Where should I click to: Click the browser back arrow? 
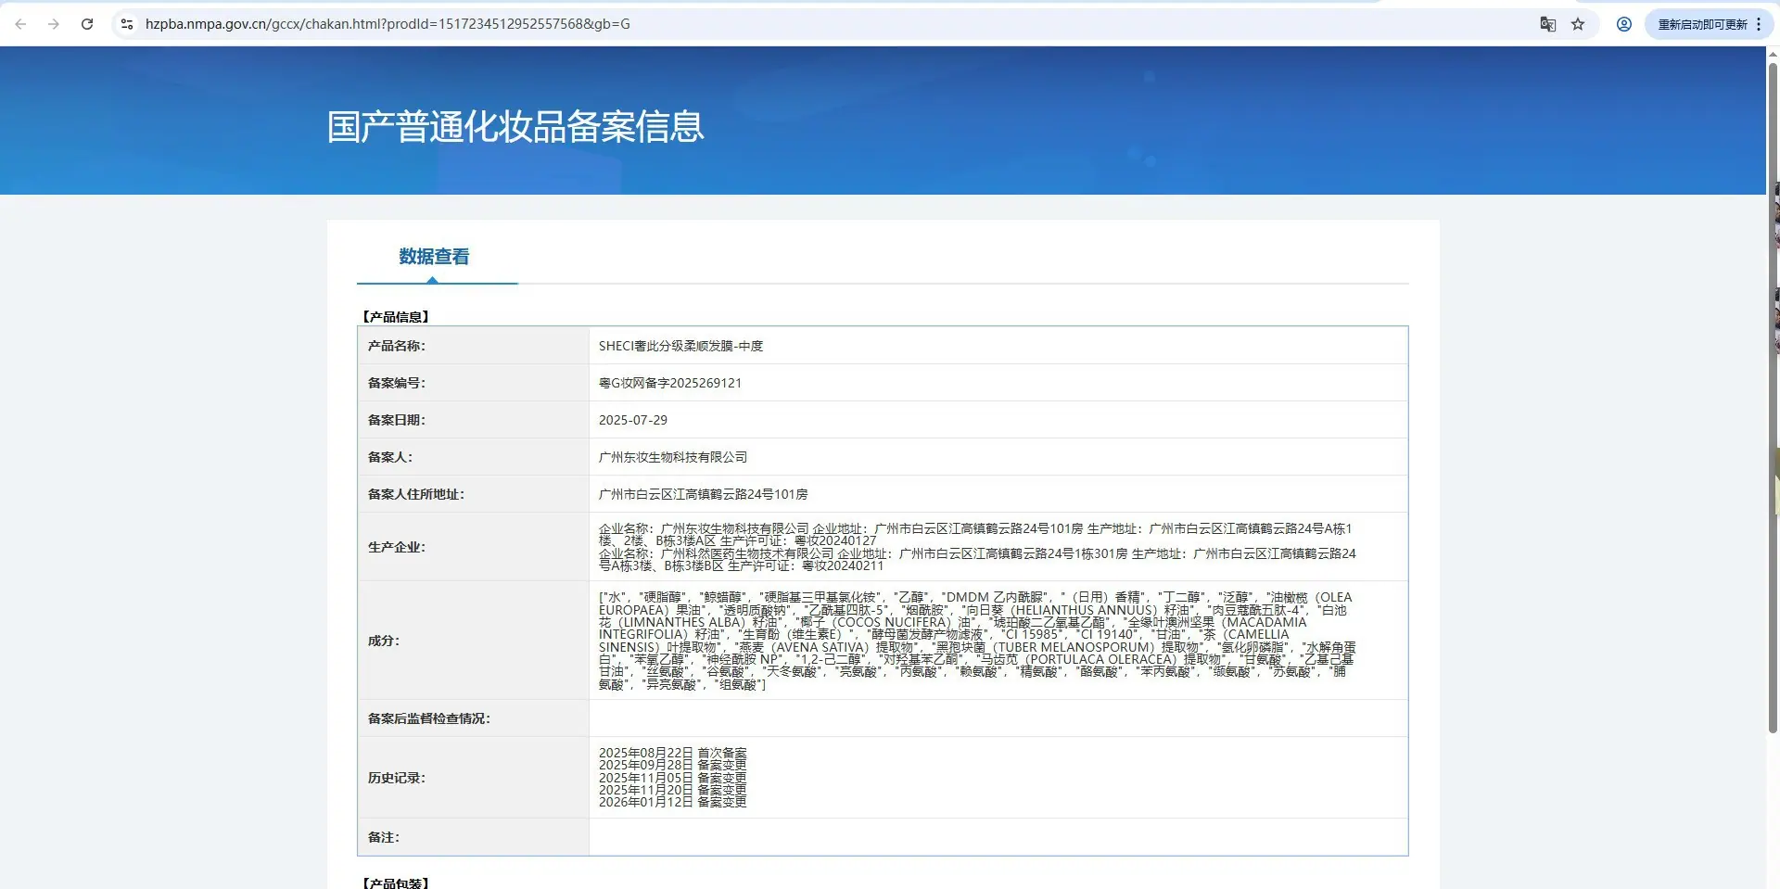pos(20,24)
